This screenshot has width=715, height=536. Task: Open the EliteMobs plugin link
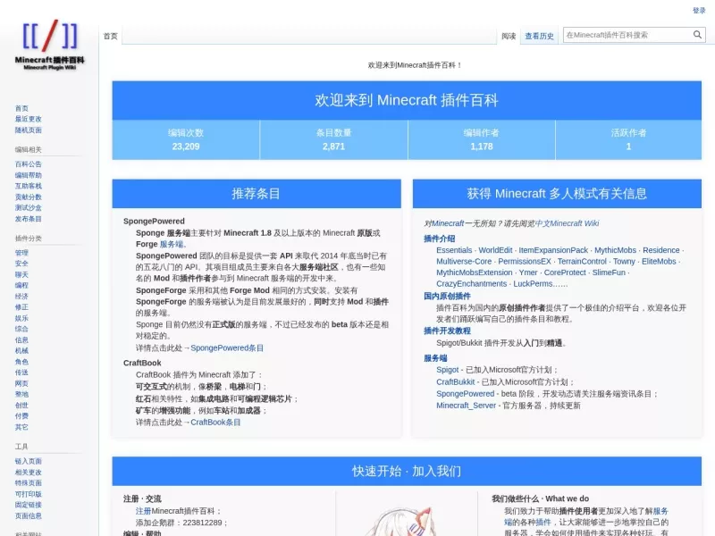659,262
